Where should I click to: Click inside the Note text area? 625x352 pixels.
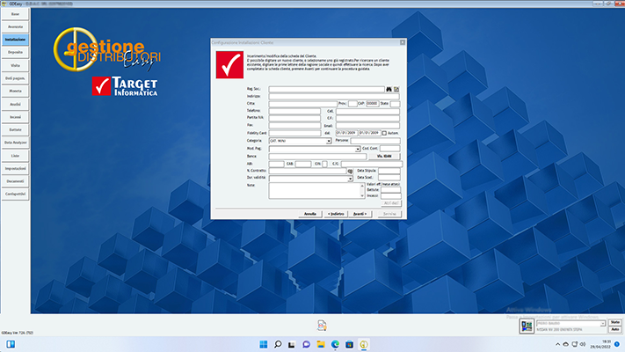[x=314, y=191]
